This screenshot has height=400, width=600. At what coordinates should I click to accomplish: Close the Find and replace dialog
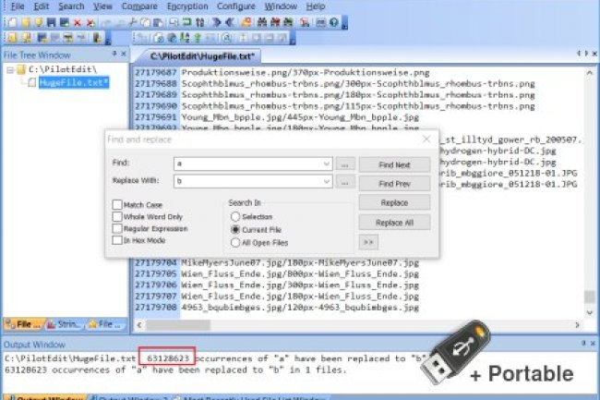pyautogui.click(x=426, y=139)
